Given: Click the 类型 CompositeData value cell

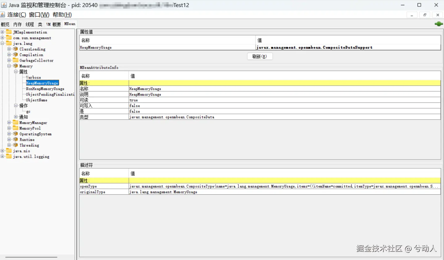Looking at the screenshot, I should 285,117.
